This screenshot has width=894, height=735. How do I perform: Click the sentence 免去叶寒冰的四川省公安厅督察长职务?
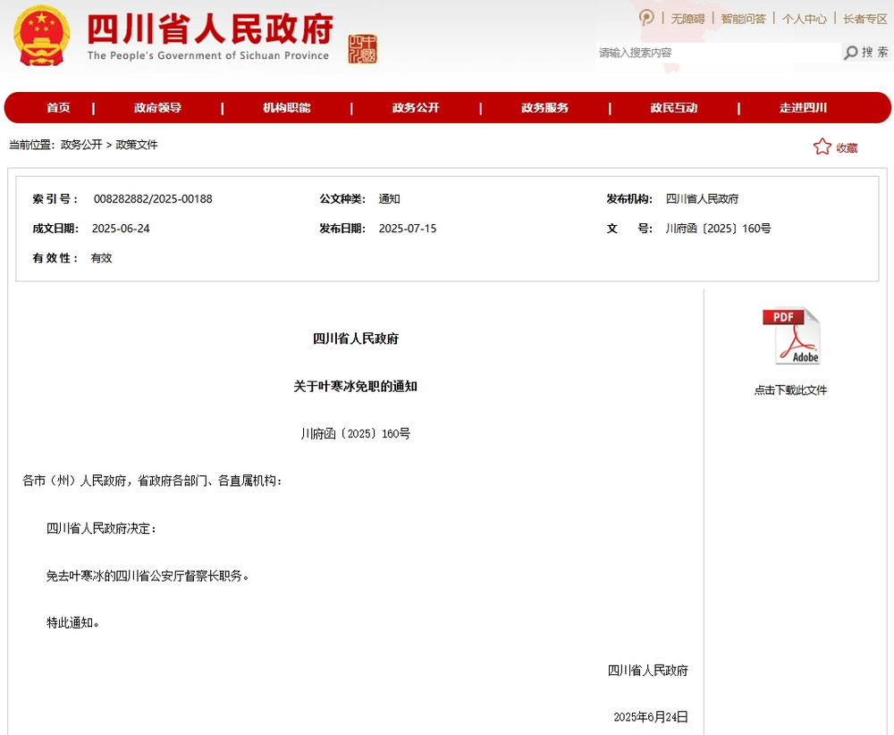point(148,576)
